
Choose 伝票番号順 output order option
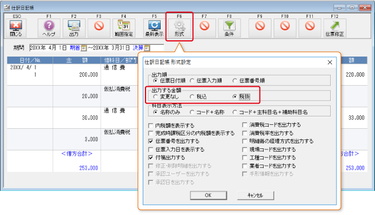235,81
